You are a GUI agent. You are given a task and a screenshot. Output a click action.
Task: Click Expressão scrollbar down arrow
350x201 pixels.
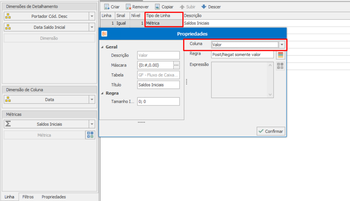tap(270, 94)
